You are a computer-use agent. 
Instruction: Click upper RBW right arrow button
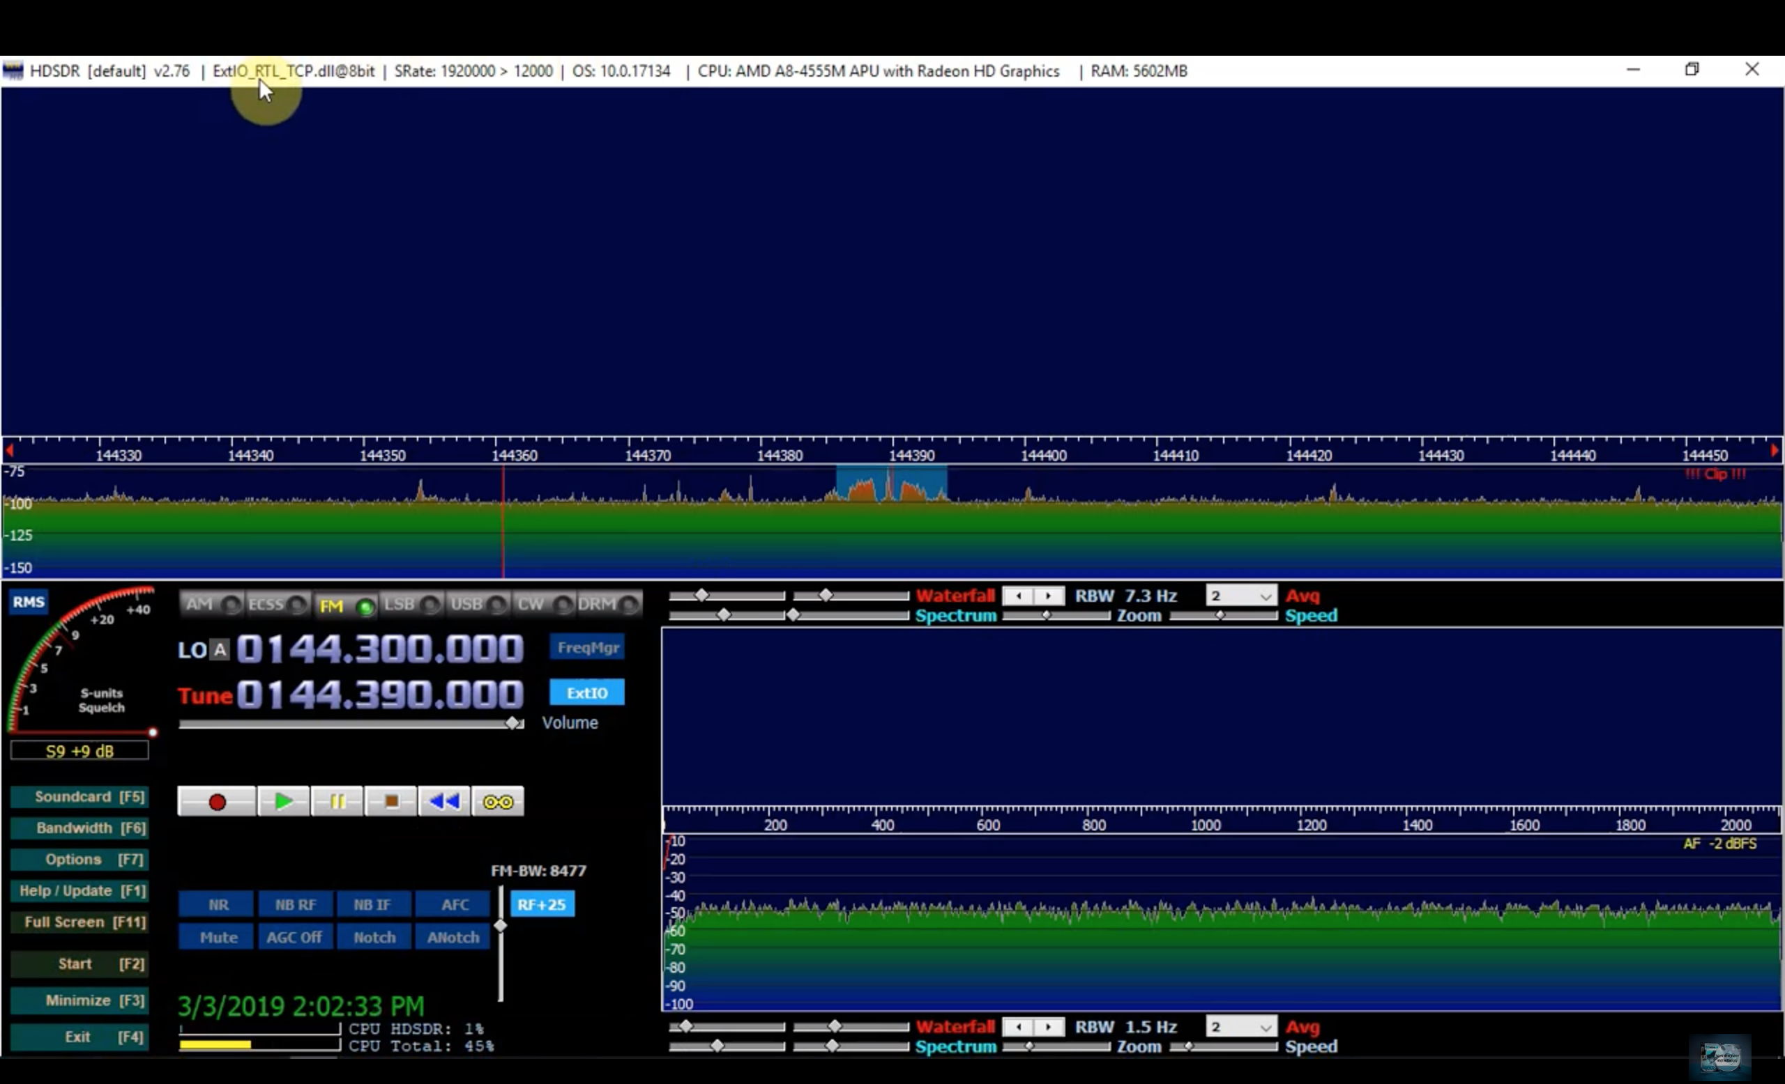(1049, 596)
